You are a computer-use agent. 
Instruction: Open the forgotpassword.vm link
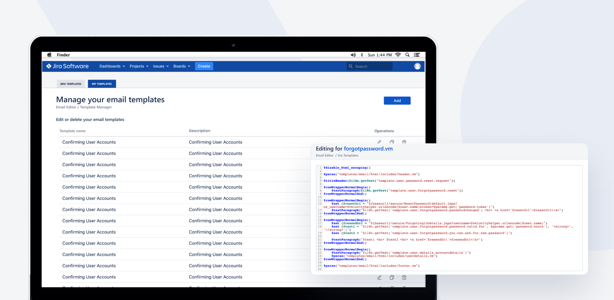pos(368,149)
